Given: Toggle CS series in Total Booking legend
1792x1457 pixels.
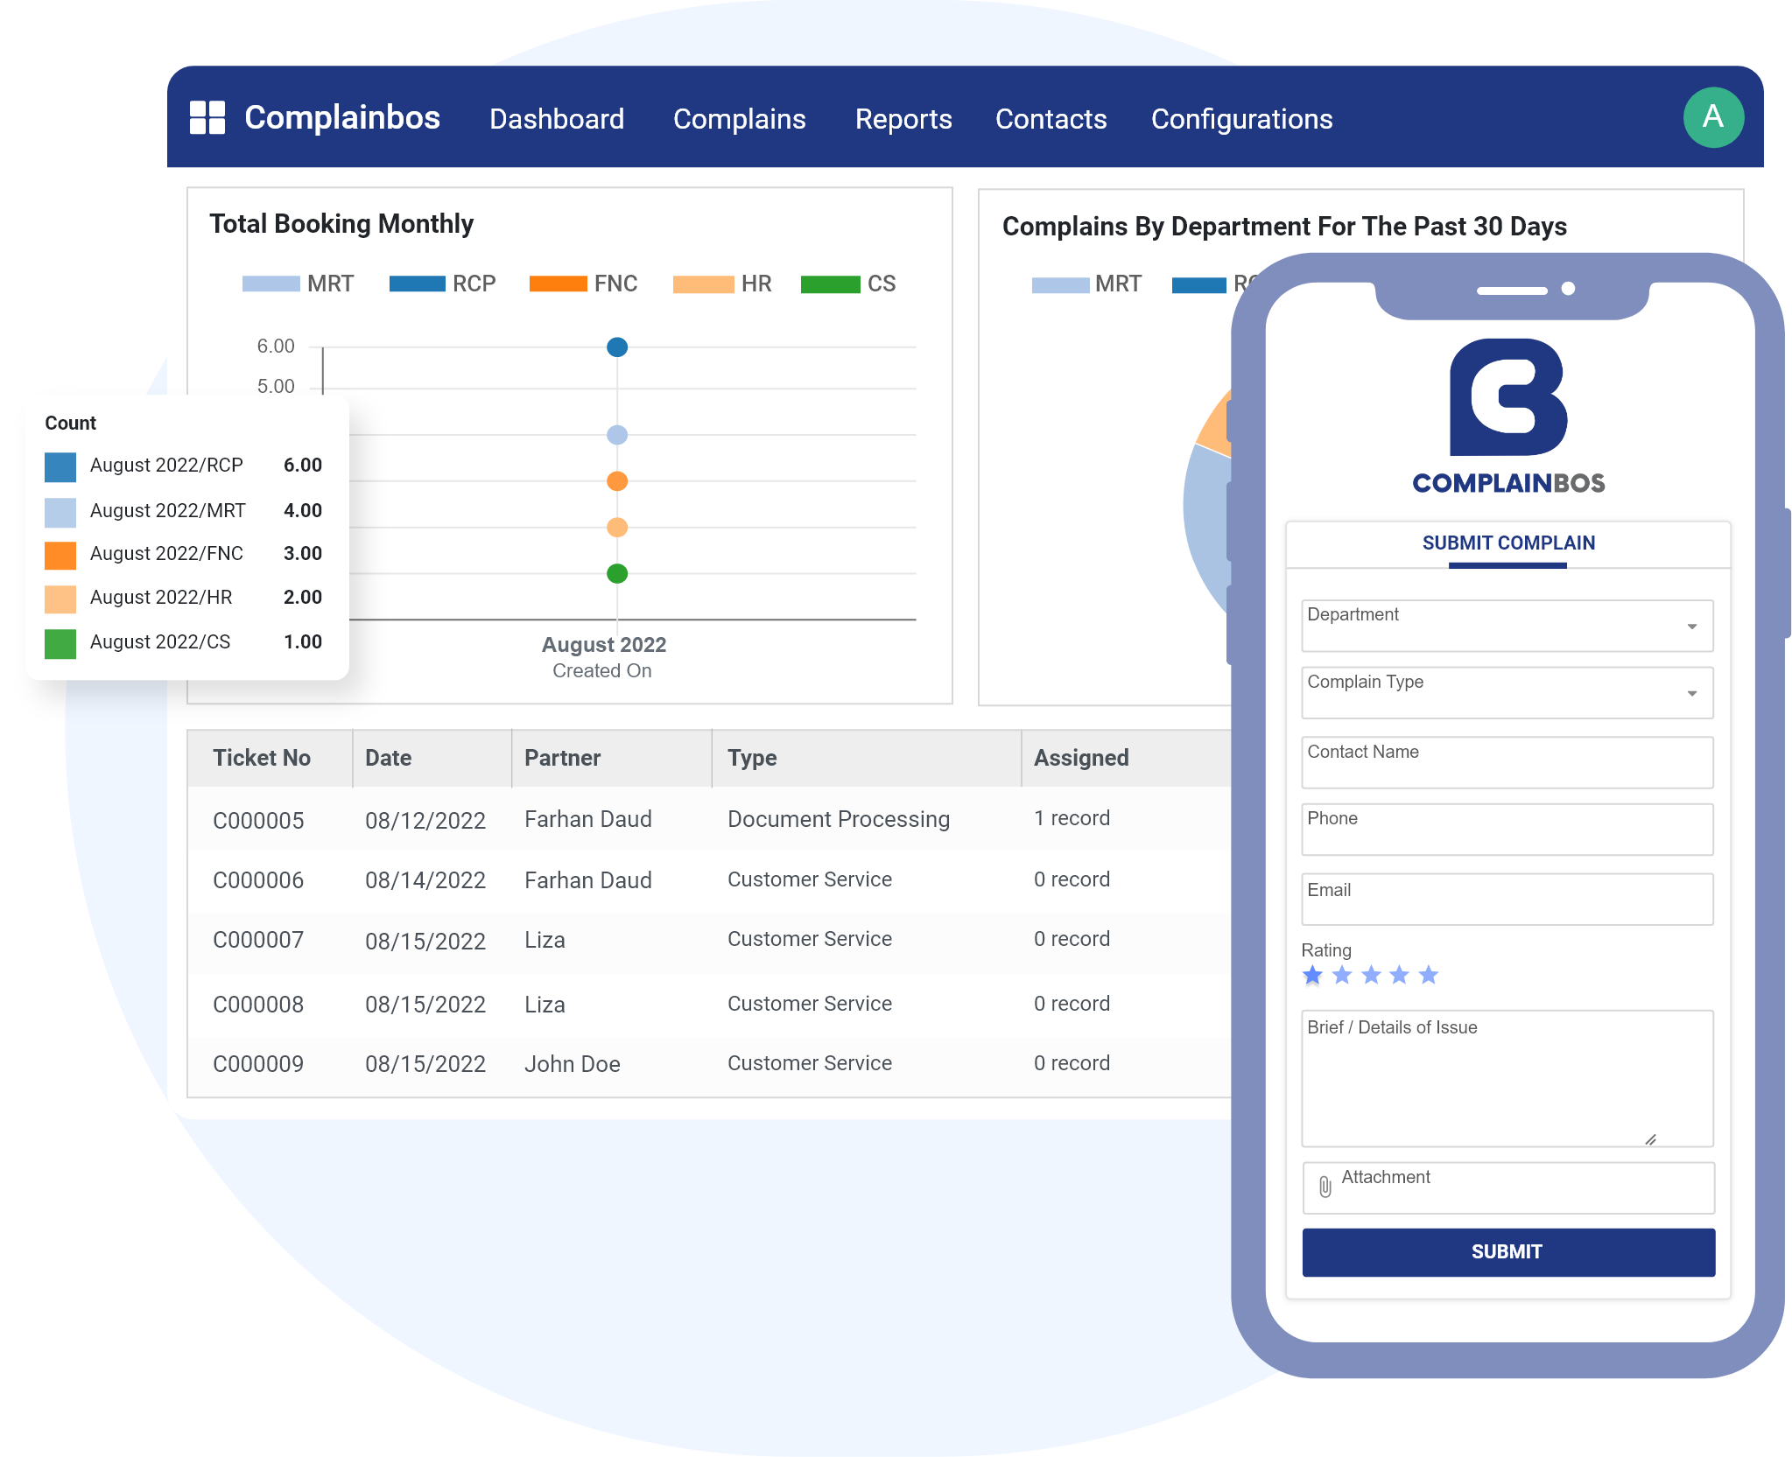Looking at the screenshot, I should pyautogui.click(x=848, y=284).
